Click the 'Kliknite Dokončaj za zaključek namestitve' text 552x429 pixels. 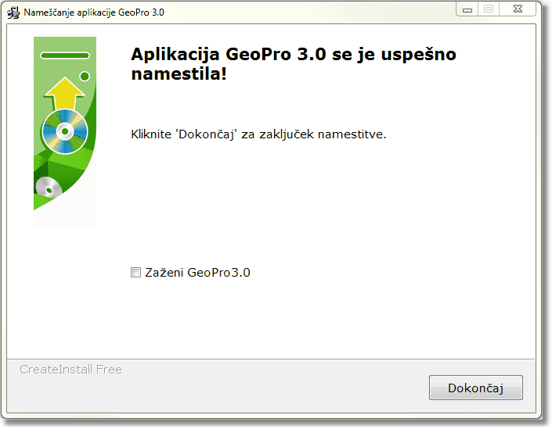click(x=258, y=134)
